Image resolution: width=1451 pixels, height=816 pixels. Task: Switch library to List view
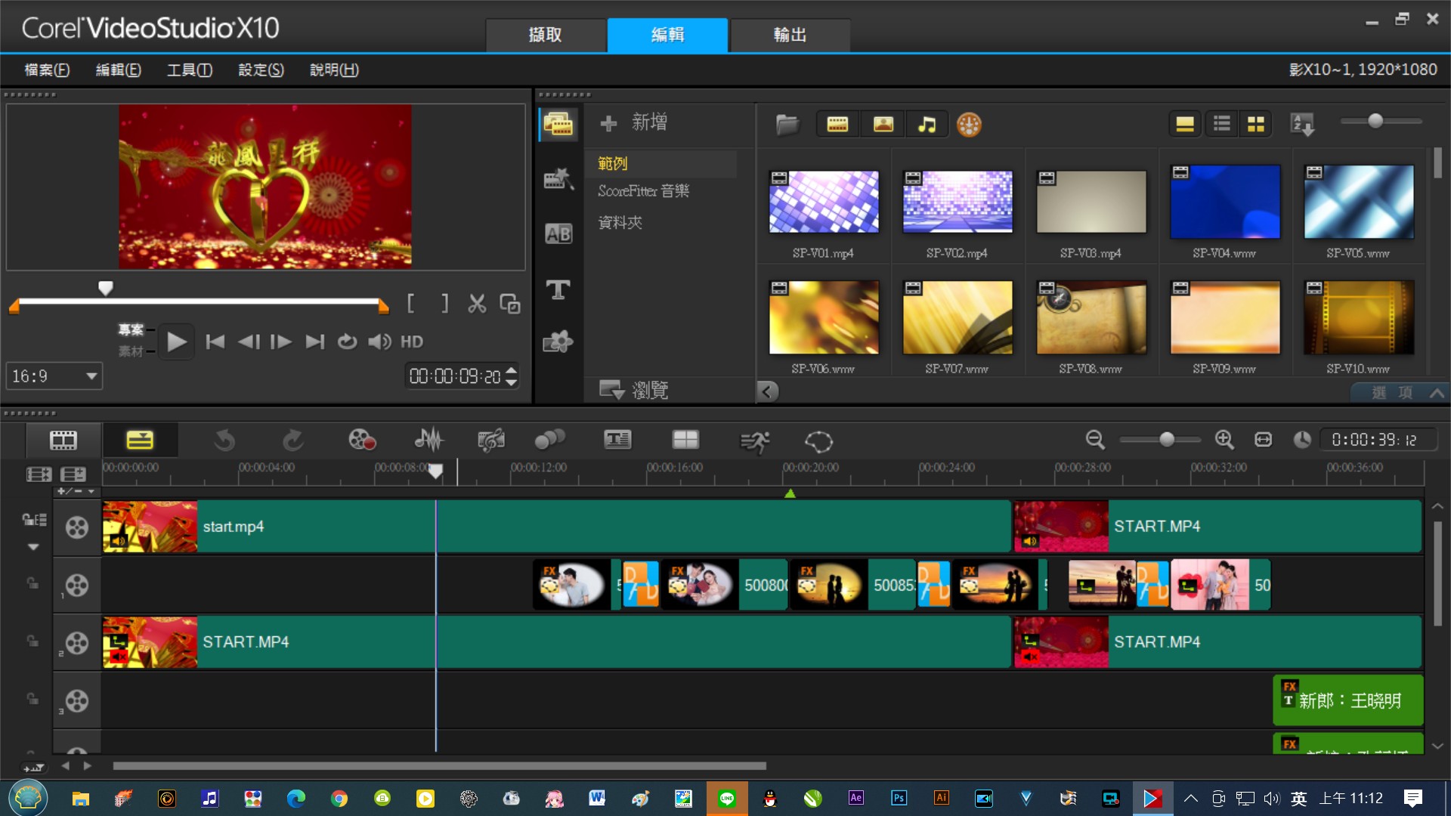[x=1222, y=124]
